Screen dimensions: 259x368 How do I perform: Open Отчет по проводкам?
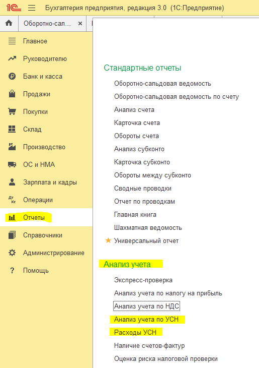(x=144, y=202)
